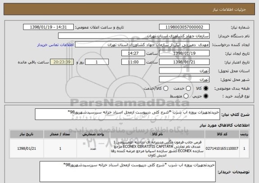The width and height of the screenshot is (259, 183).
Task: Click the استان محل تحویل field
Action: (x=184, y=71)
